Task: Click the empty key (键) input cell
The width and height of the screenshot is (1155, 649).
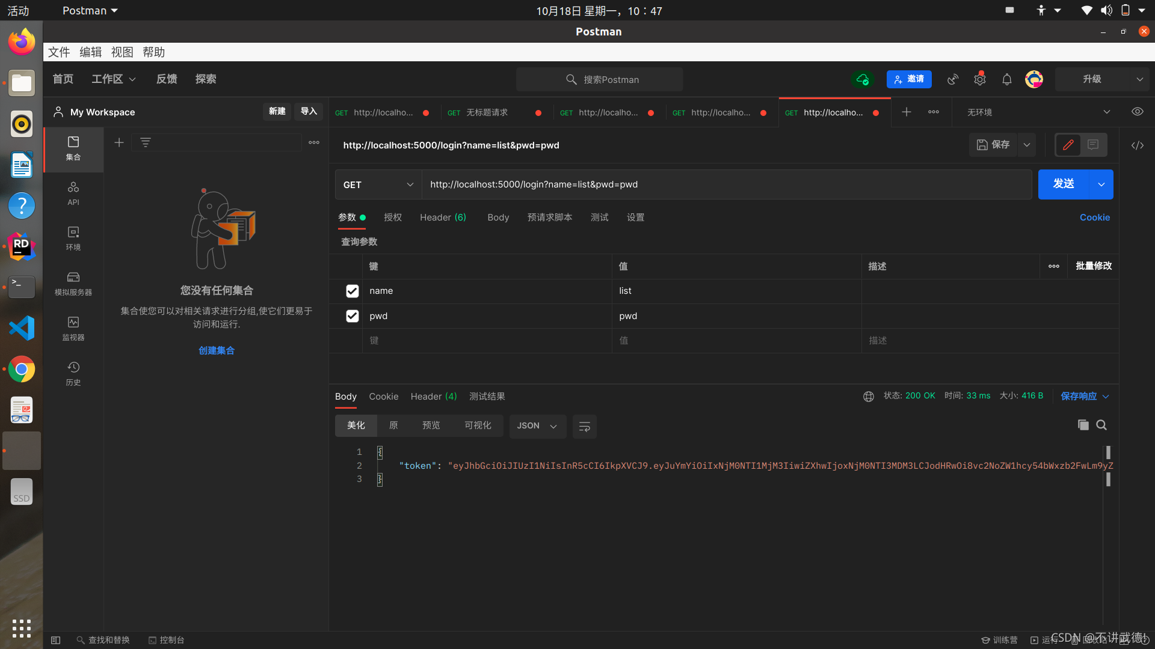Action: tap(487, 341)
